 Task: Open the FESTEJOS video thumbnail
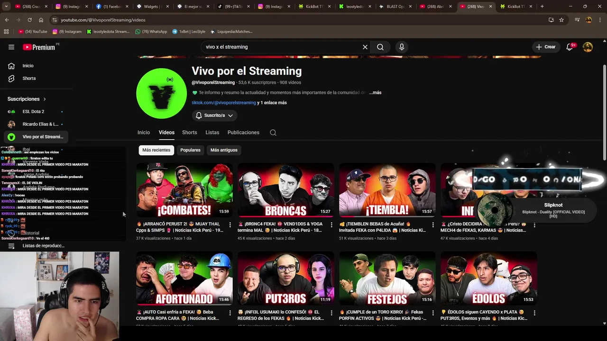coord(387,278)
